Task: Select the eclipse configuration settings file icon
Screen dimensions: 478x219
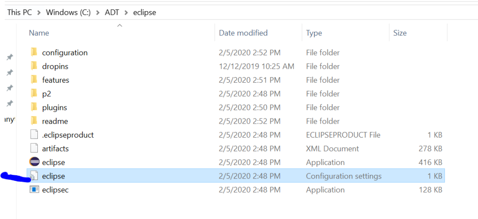Action: (x=34, y=176)
